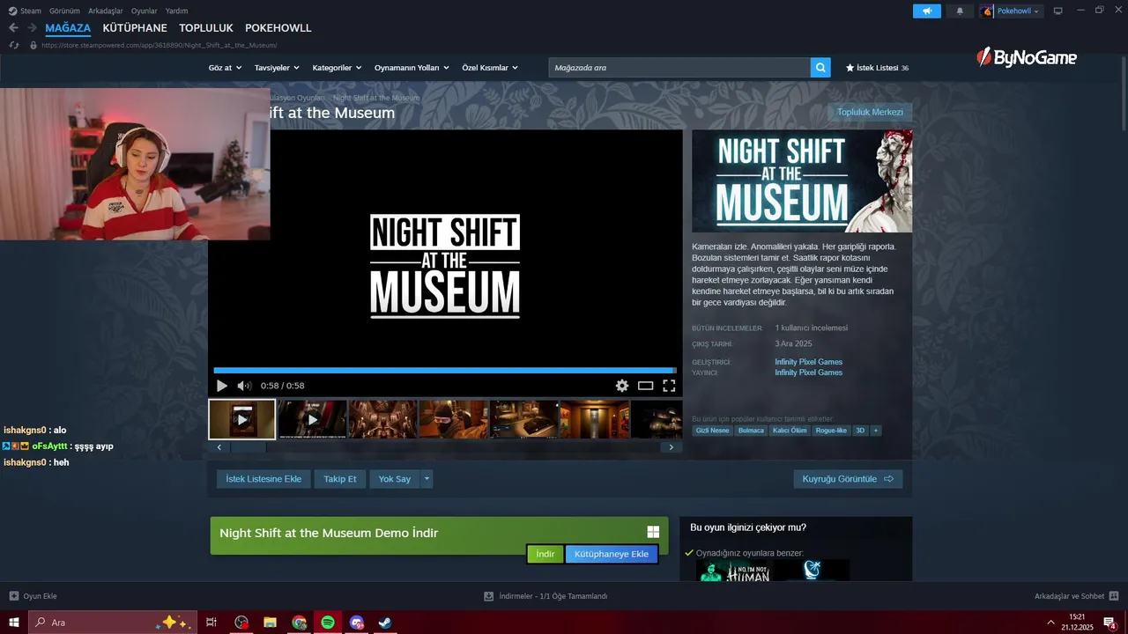Open Discord from taskbar
The width and height of the screenshot is (1128, 634).
pyautogui.click(x=357, y=623)
